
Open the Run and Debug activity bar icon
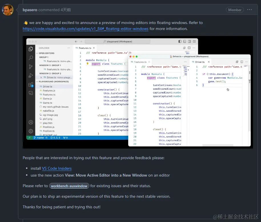tap(31, 75)
